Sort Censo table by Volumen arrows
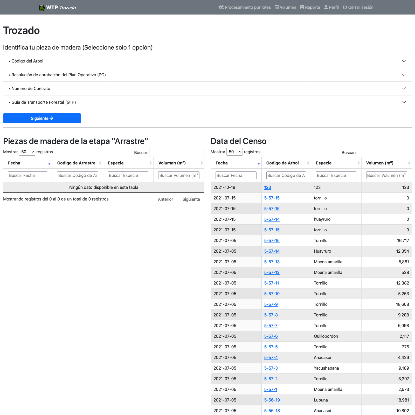415x415 pixels. tap(409, 163)
